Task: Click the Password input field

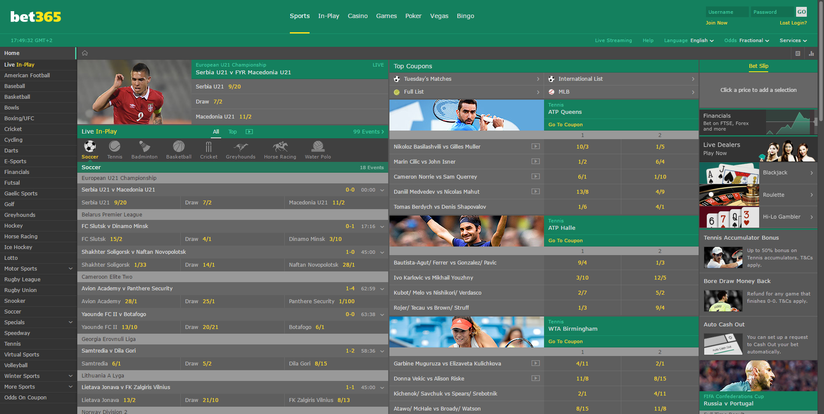Action: [x=772, y=12]
